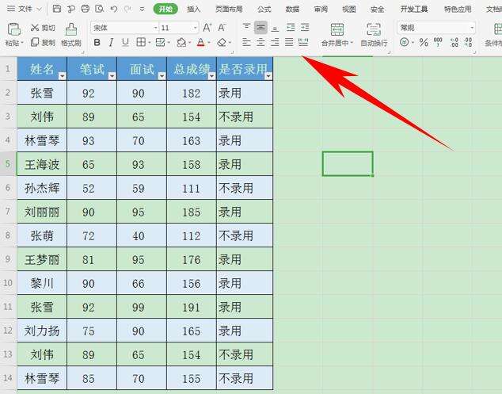The width and height of the screenshot is (502, 394).
Task: Justify text alignment icon
Action: tap(289, 42)
